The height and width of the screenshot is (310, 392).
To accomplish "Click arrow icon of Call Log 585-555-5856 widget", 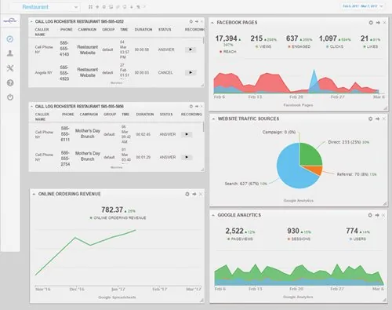I will pyautogui.click(x=197, y=106).
